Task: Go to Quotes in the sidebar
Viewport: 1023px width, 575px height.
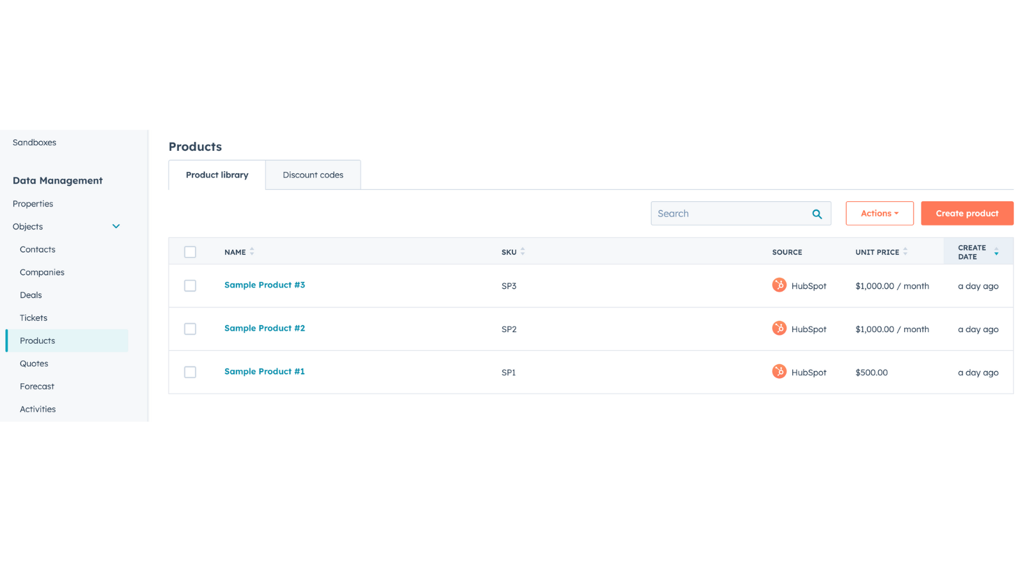Action: click(34, 364)
